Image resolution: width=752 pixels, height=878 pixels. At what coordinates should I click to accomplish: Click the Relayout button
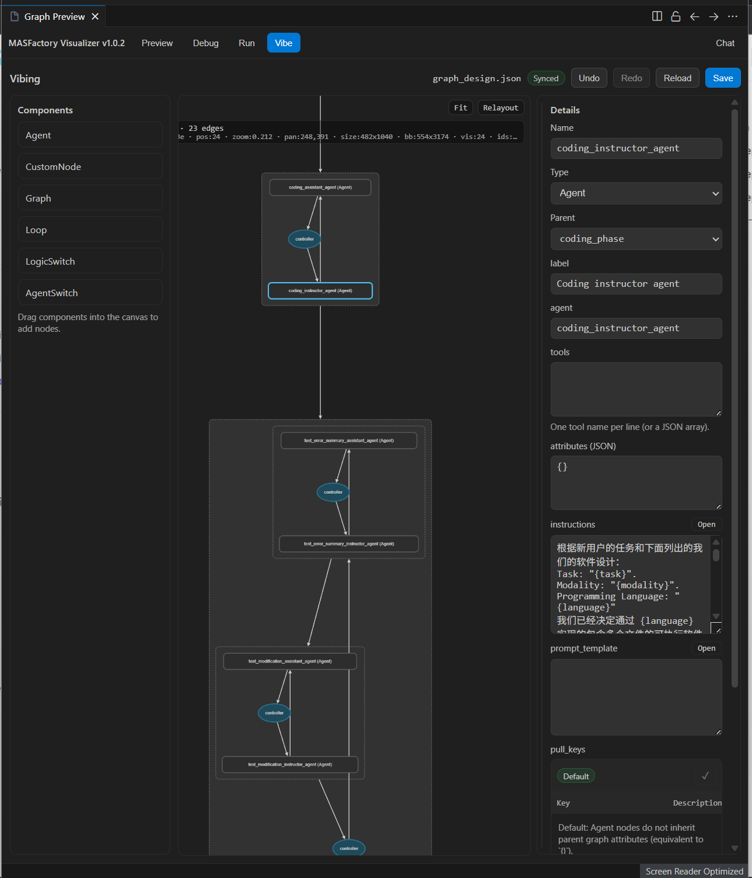tap(500, 107)
